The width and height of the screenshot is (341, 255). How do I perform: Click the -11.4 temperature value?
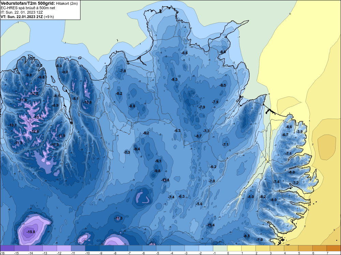210,225
